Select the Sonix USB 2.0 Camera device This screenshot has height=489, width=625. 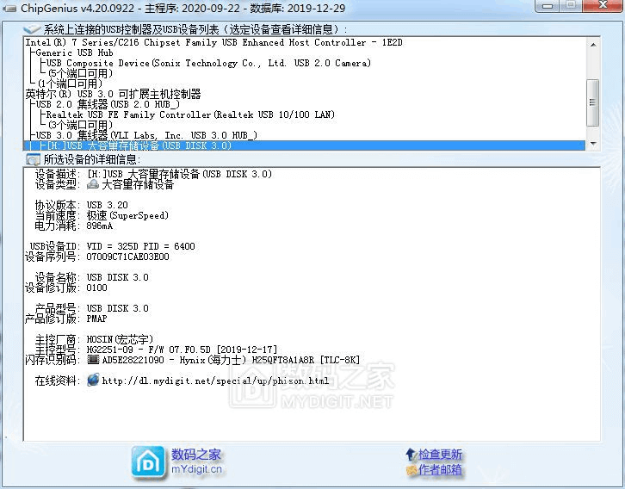pos(208,63)
